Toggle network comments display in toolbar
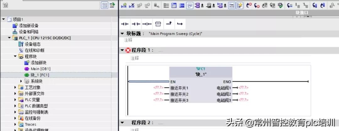Screen dimensions: 339x131 coord(190,5)
